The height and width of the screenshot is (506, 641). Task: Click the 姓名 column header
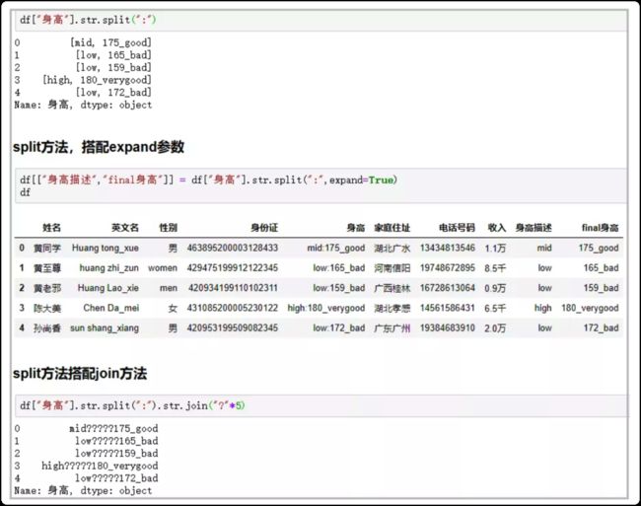pos(51,228)
